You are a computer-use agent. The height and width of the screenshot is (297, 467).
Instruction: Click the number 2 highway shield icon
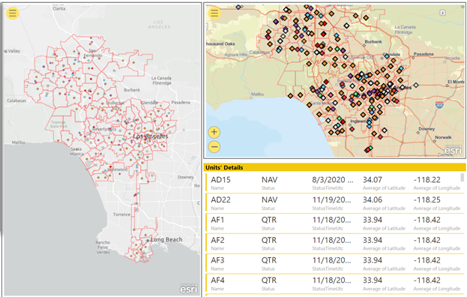(x=442, y=13)
